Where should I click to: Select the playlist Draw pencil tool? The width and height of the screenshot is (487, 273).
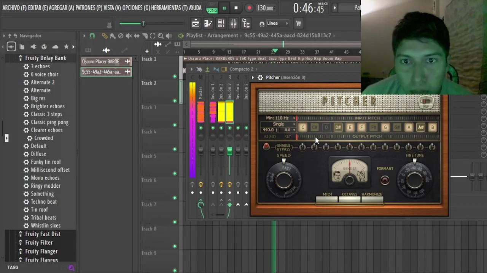point(105,36)
